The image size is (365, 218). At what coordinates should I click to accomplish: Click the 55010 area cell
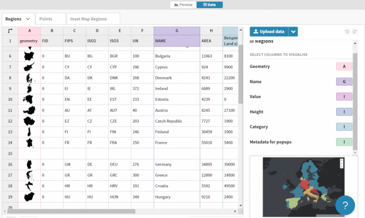click(211, 143)
